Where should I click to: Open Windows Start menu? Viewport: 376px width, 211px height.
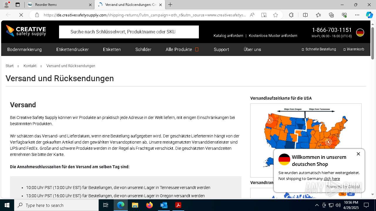(7, 205)
